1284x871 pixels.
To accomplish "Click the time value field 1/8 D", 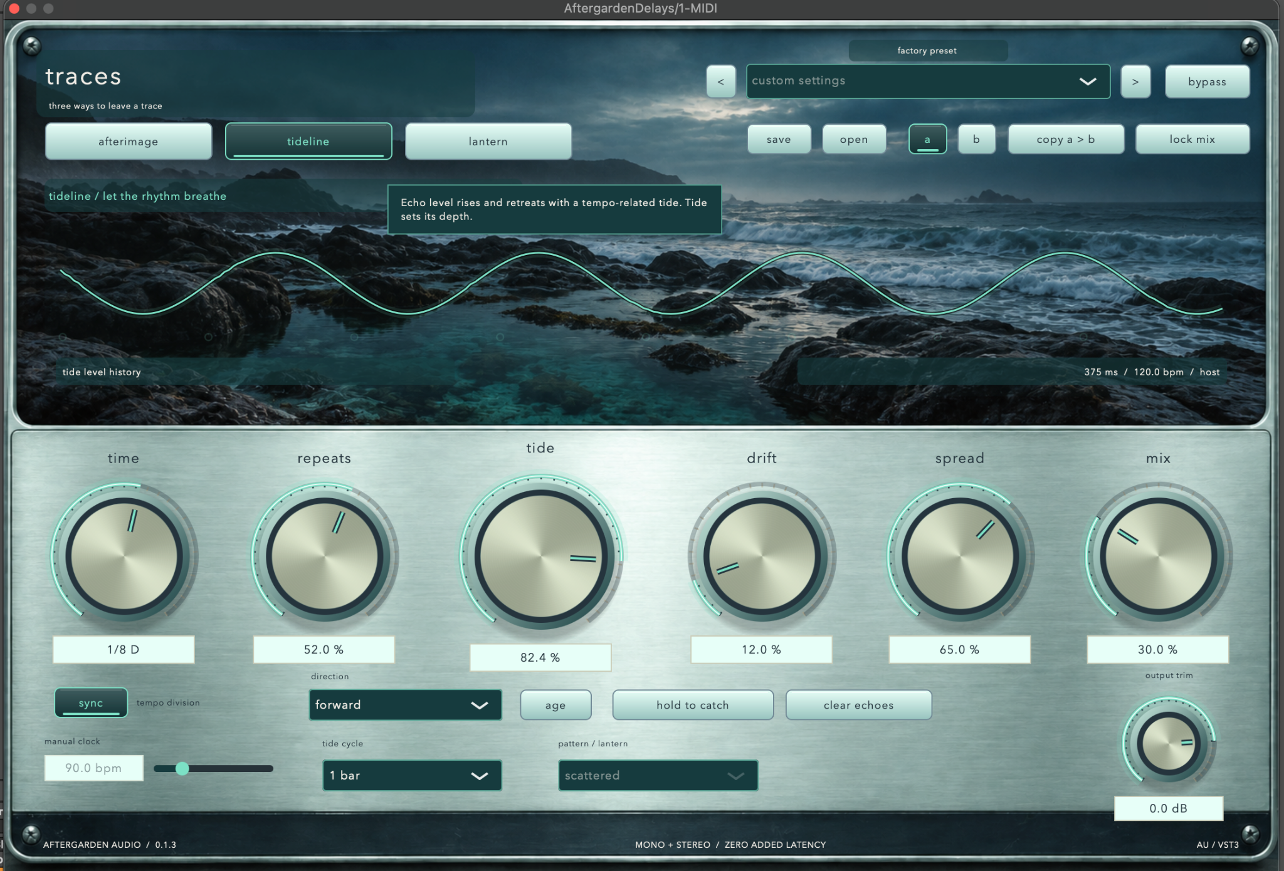I will pos(124,649).
